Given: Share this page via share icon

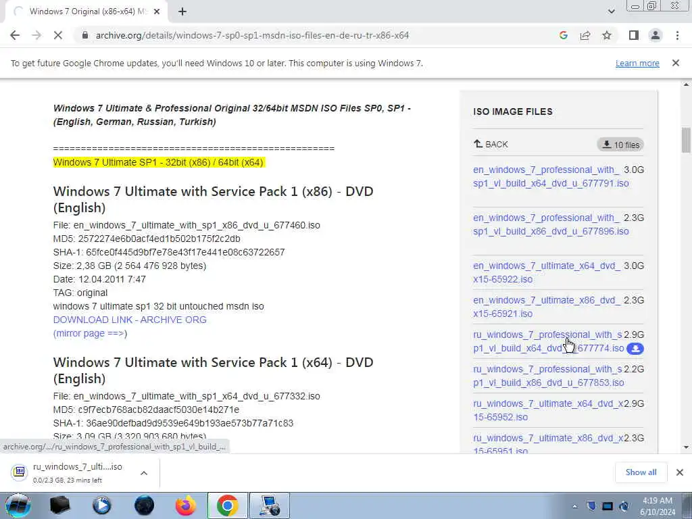Looking at the screenshot, I should click(x=585, y=35).
